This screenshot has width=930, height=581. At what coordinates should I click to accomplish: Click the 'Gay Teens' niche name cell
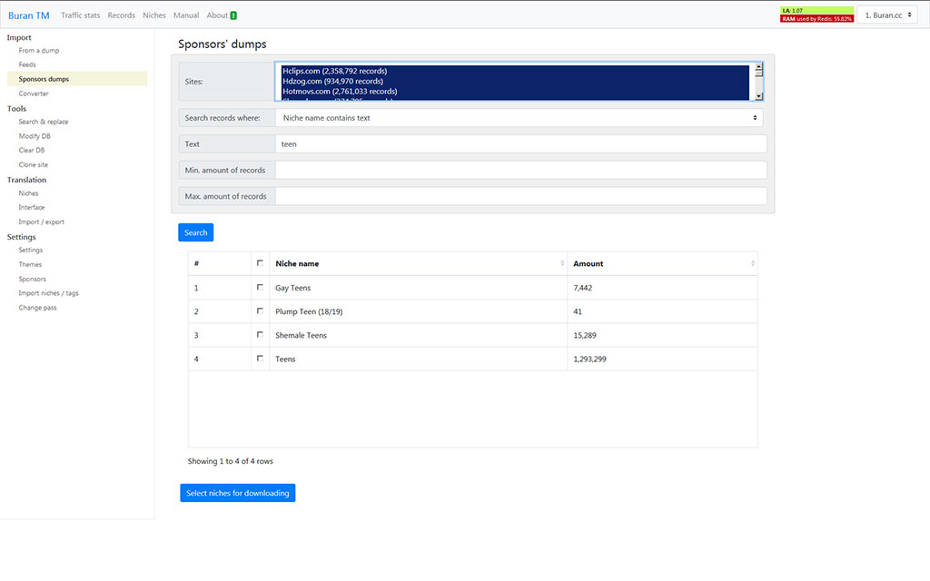[418, 288]
